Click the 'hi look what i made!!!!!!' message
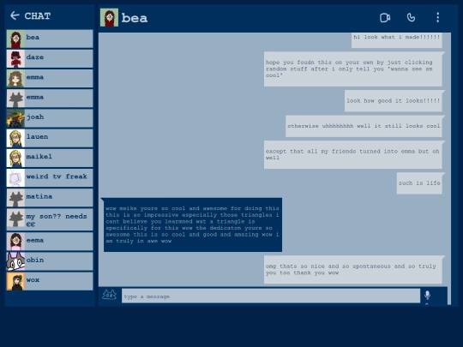Viewport: 463px width, 347px height. point(397,40)
